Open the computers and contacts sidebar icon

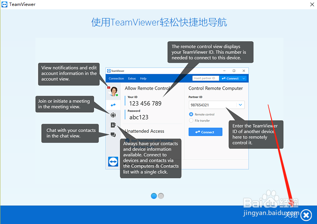pyautogui.click(x=113, y=125)
